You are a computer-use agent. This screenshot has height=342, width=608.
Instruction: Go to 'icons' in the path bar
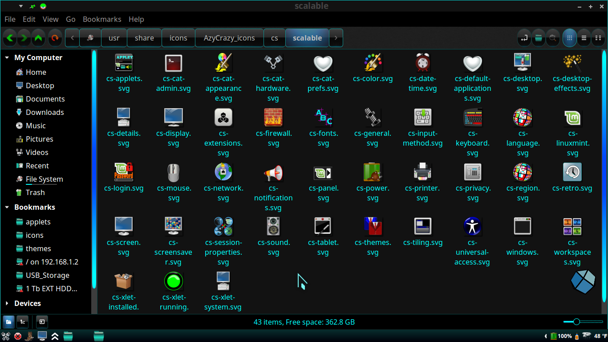[x=178, y=38]
